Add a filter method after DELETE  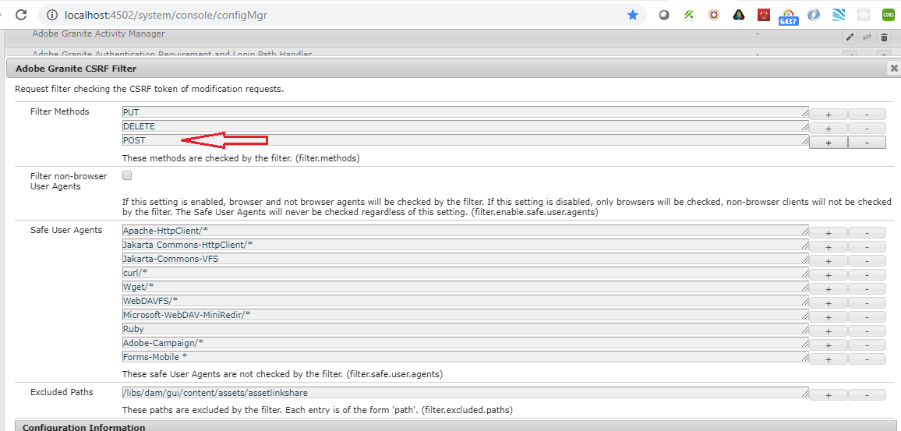pyautogui.click(x=828, y=128)
